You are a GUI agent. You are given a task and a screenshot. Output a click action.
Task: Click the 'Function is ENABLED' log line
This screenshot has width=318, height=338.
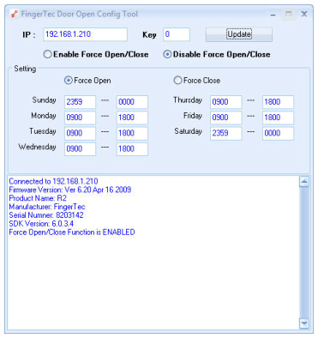pos(72,232)
